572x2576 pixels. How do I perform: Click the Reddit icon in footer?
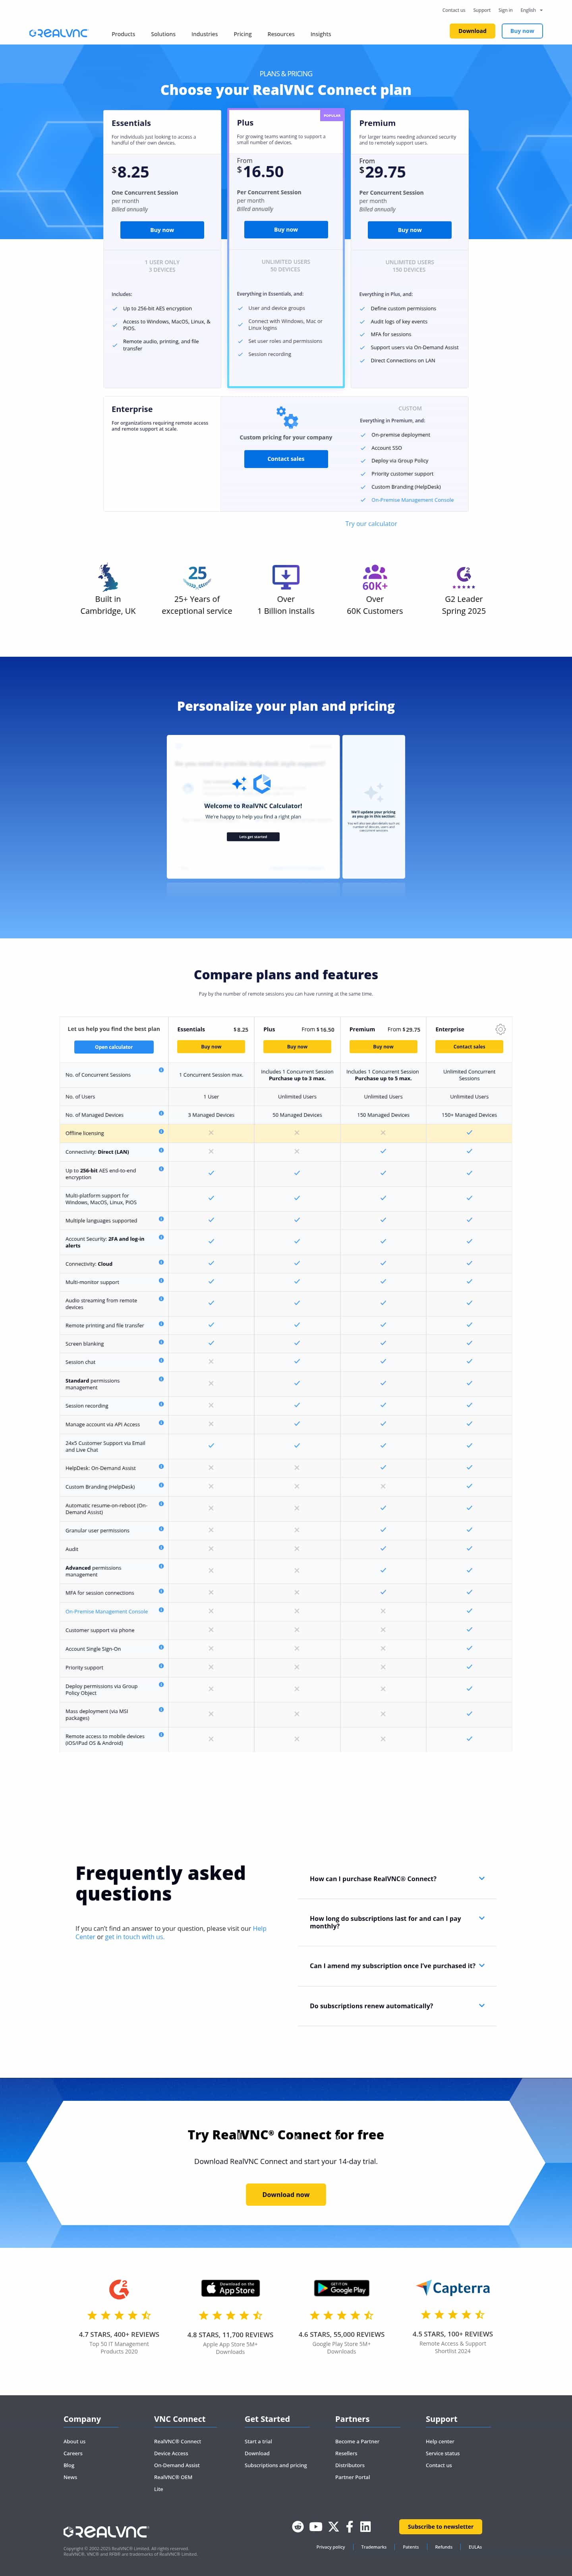click(x=297, y=2526)
